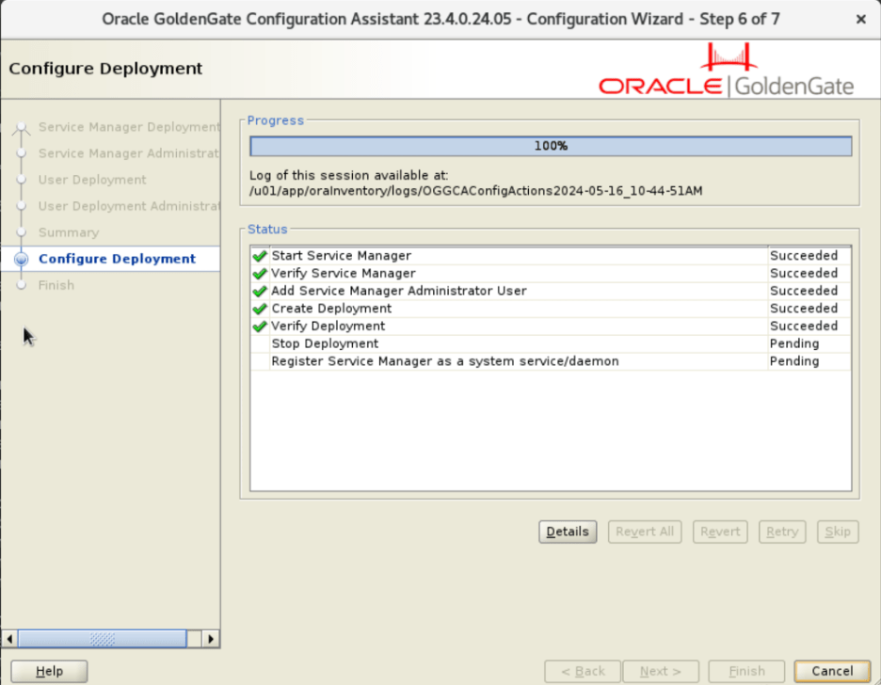
Task: Select Register Service Manager as system service row
Action: tap(551, 361)
